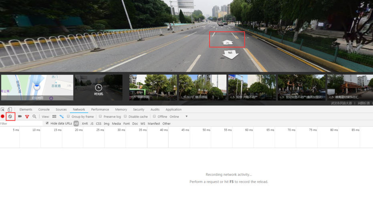The height and width of the screenshot is (200, 373).
Task: Click the 20 ms timeline marker
Action: [x=79, y=130]
